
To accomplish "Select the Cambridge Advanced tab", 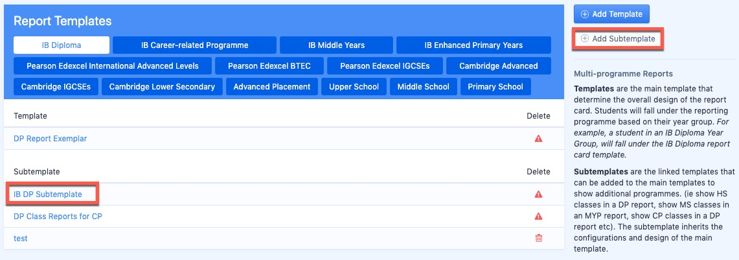I will tap(499, 66).
